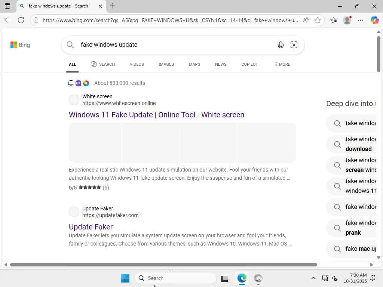Select the 'fake mac' related suggestion
The image size is (383, 287).
coord(352,249)
